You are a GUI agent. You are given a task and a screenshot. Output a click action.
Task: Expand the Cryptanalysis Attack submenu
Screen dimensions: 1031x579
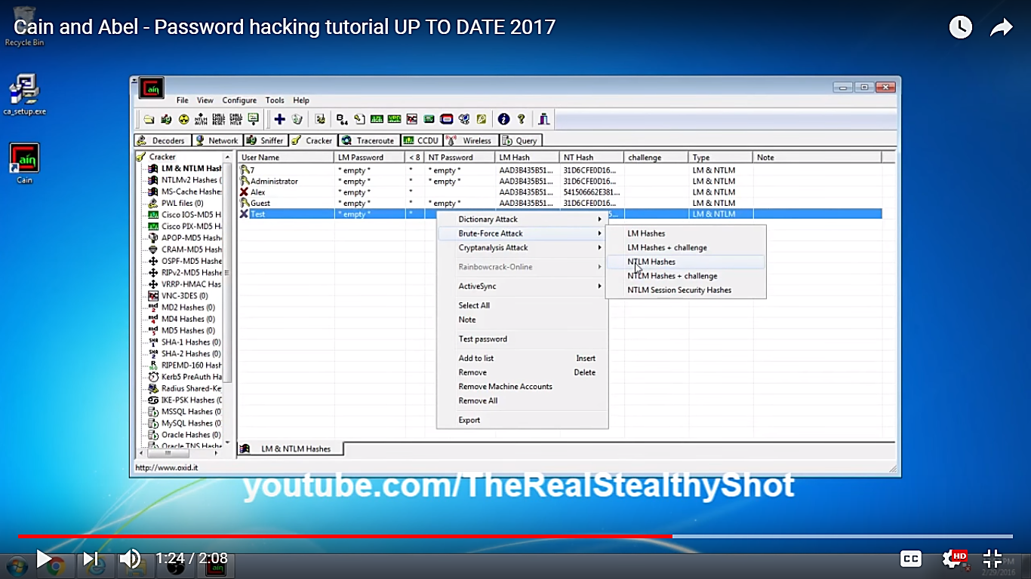click(x=522, y=248)
